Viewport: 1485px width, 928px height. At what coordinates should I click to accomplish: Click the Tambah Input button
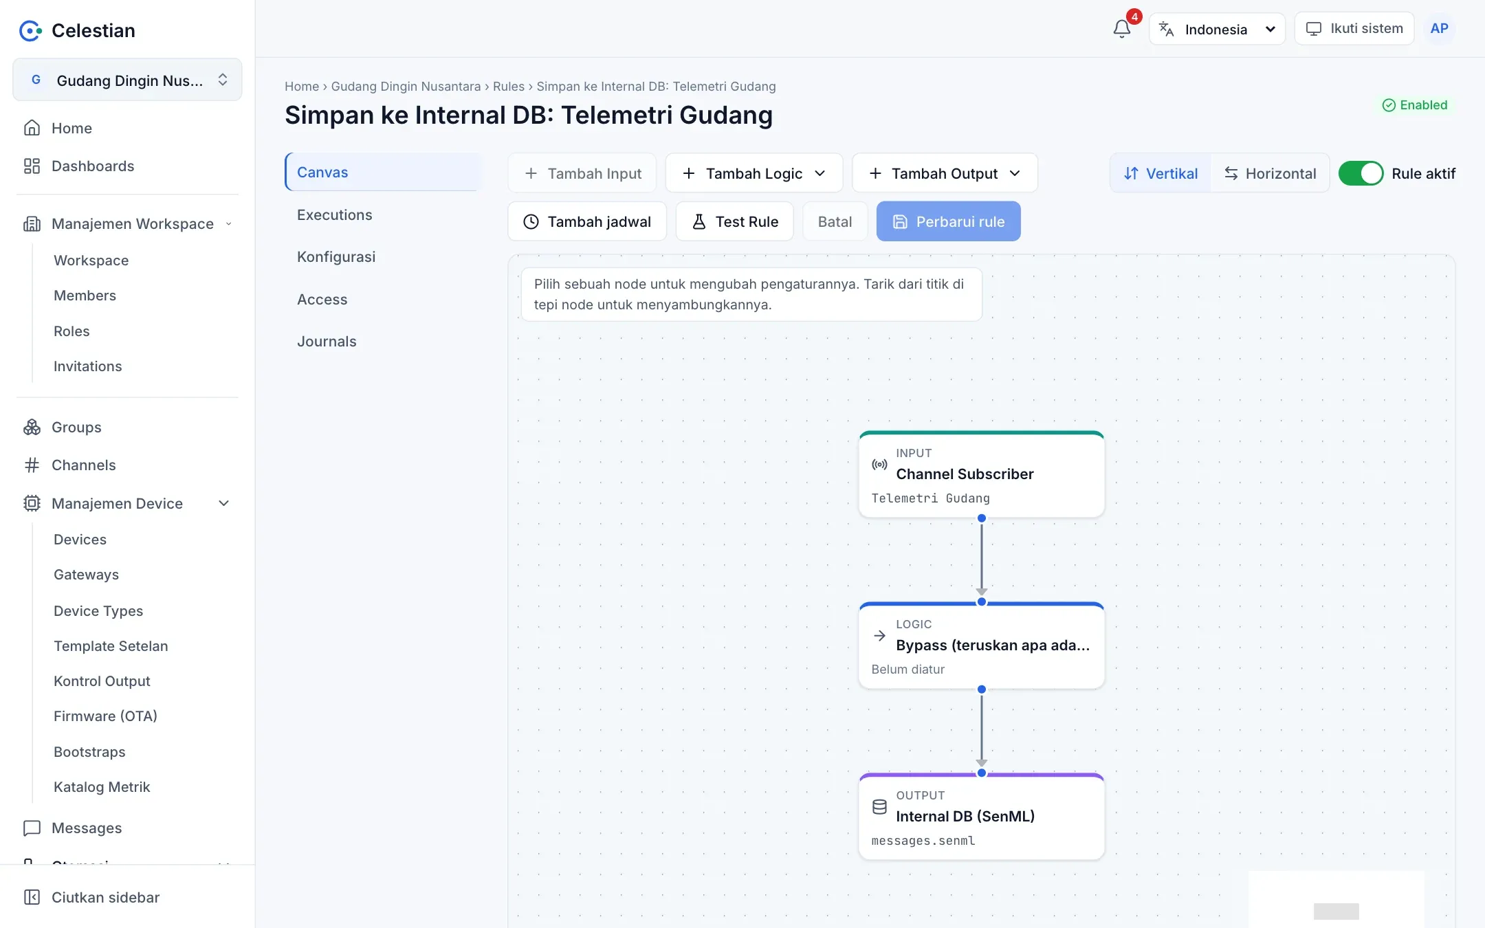(582, 173)
